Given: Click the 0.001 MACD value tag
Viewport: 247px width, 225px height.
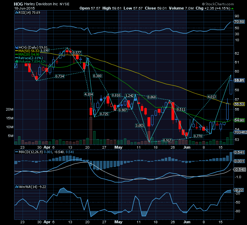Looking at the screenshot, I should click(239, 161).
